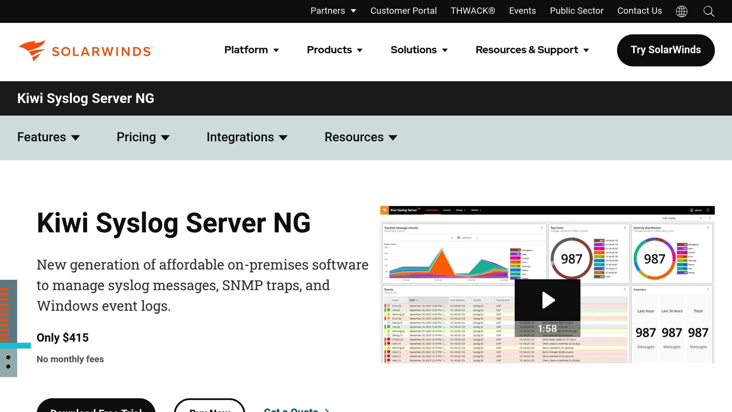
Task: Click the Buy Now button
Action: 209,409
